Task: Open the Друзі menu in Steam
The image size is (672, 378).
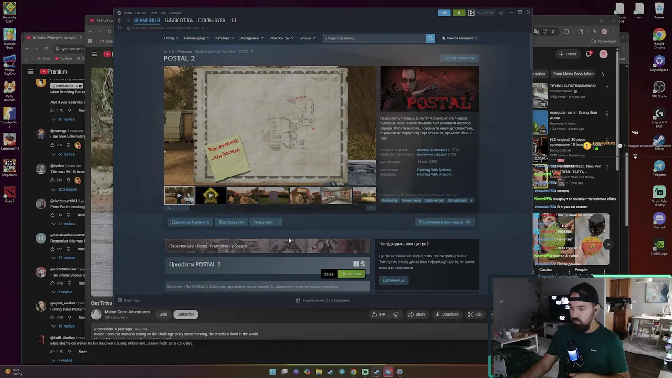Action: [x=153, y=13]
